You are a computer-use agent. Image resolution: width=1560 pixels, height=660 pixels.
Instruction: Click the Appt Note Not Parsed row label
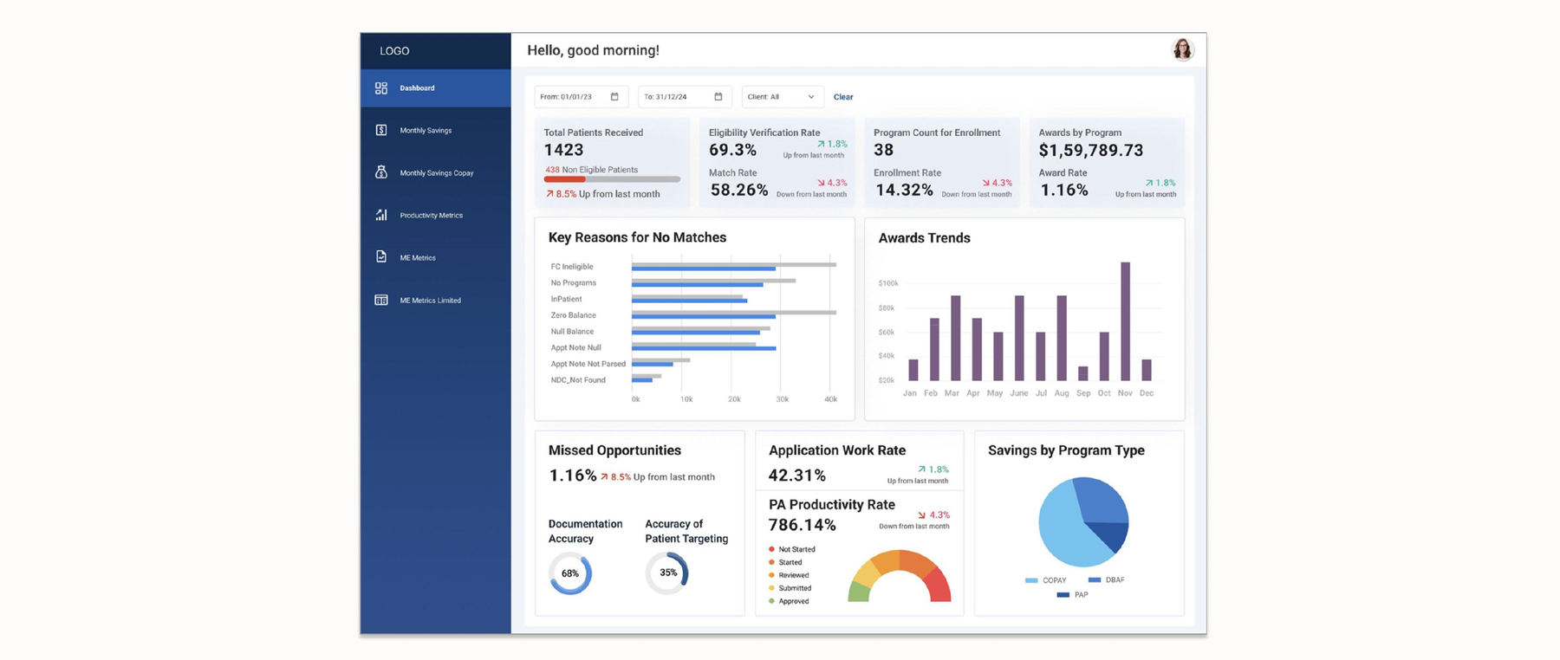(x=588, y=364)
